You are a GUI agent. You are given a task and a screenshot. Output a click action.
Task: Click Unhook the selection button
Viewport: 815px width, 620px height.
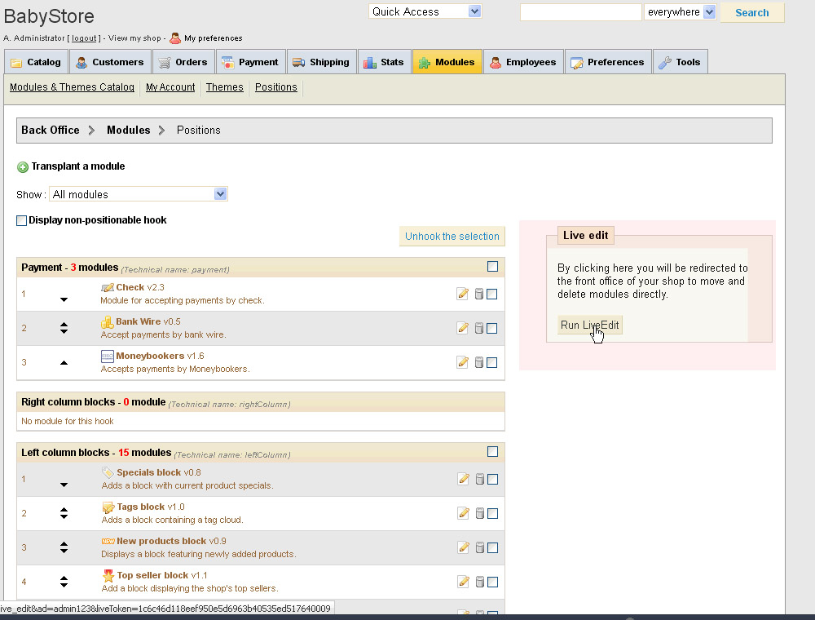(x=452, y=237)
